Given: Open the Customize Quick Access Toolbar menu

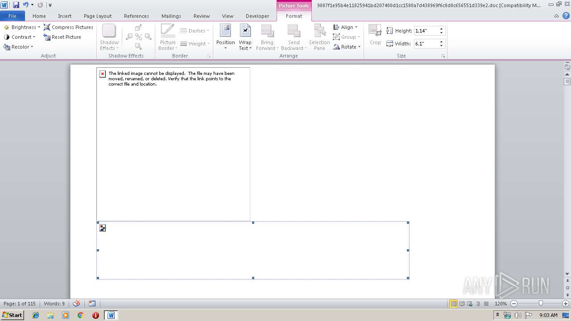Looking at the screenshot, I should coord(50,5).
